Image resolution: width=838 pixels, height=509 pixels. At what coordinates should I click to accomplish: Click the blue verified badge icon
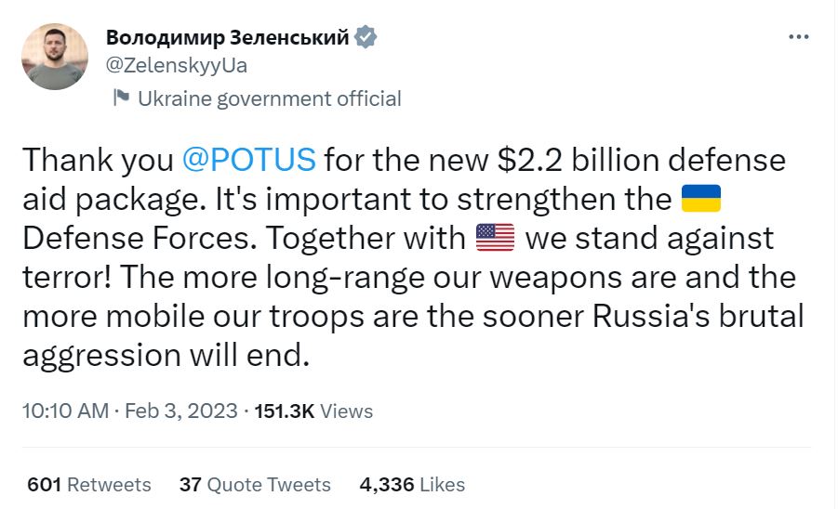(x=367, y=37)
